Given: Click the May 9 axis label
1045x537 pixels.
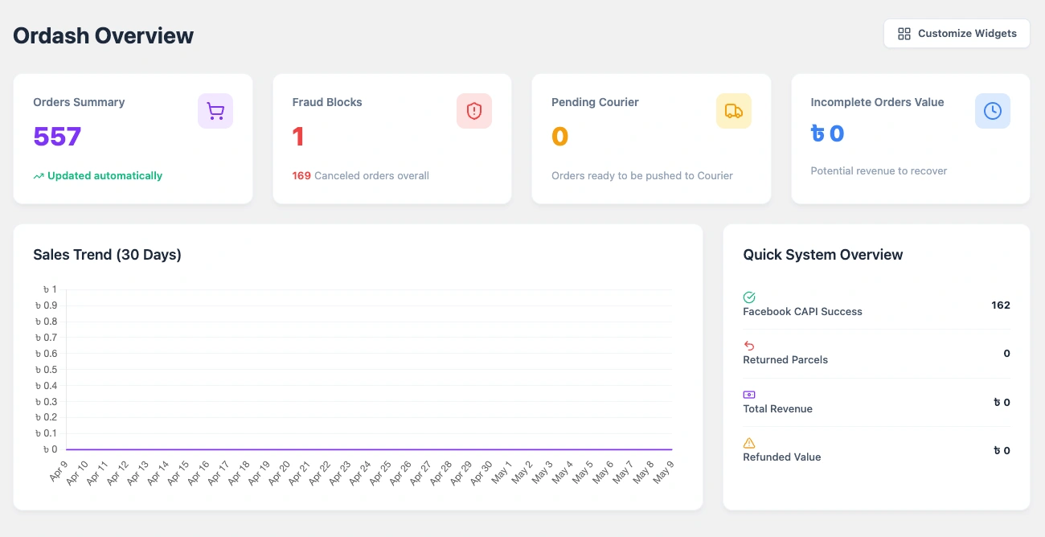Looking at the screenshot, I should coord(662,473).
